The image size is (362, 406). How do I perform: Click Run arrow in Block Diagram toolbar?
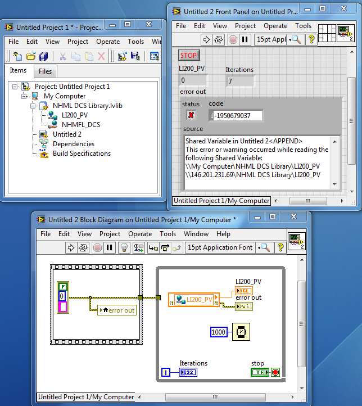[71, 248]
